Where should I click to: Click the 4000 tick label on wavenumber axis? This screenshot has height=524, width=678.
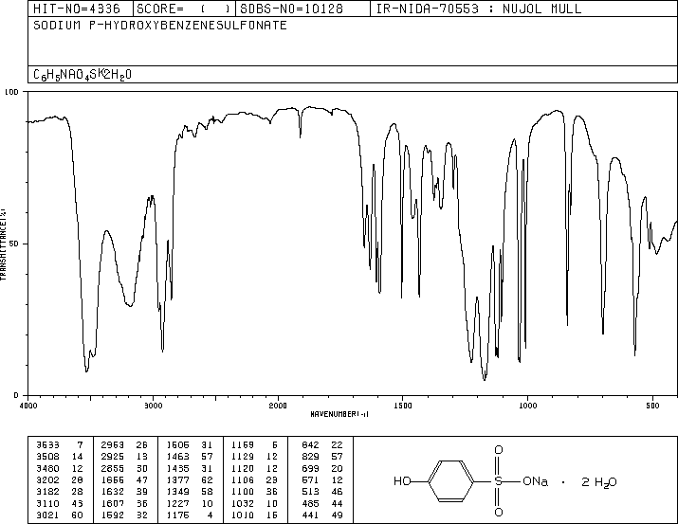click(28, 406)
